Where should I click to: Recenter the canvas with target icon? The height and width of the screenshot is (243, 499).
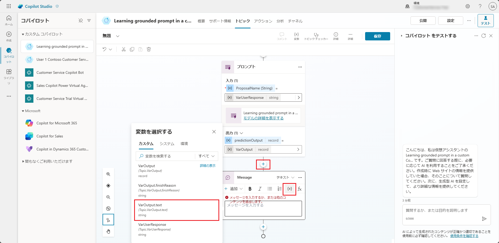coord(108,186)
